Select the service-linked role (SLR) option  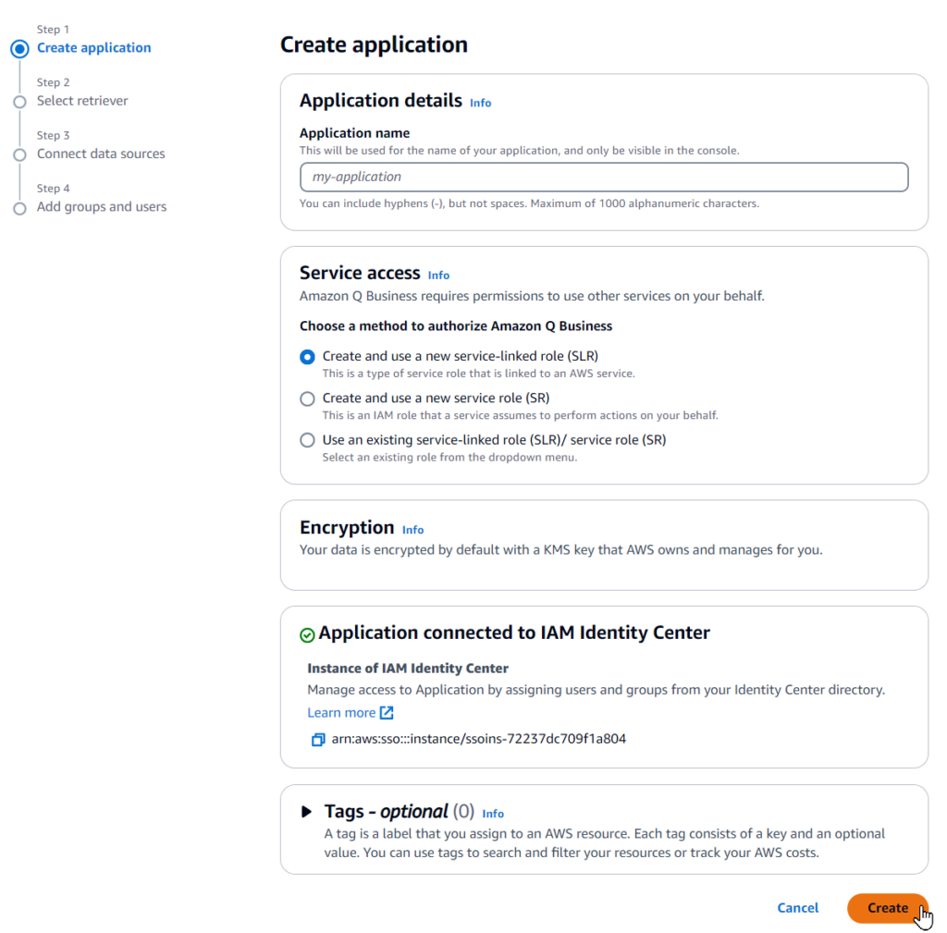click(307, 356)
